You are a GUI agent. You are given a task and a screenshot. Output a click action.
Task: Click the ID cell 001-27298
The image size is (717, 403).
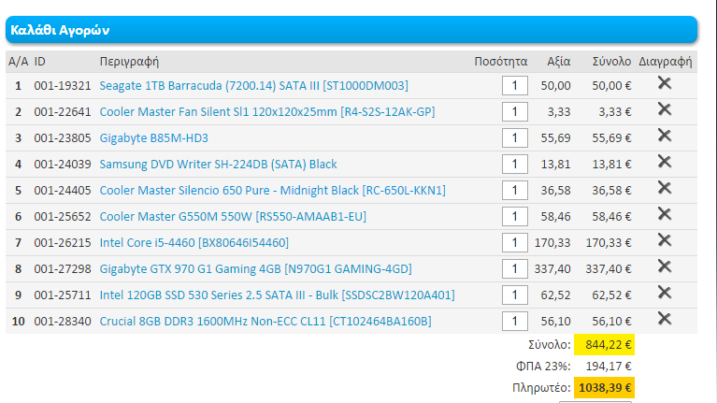pos(63,269)
